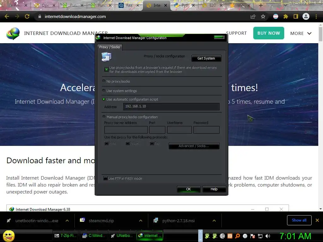Click the Address field with 192.168.1.10
Screen dimensions: 323x242
pos(171,107)
